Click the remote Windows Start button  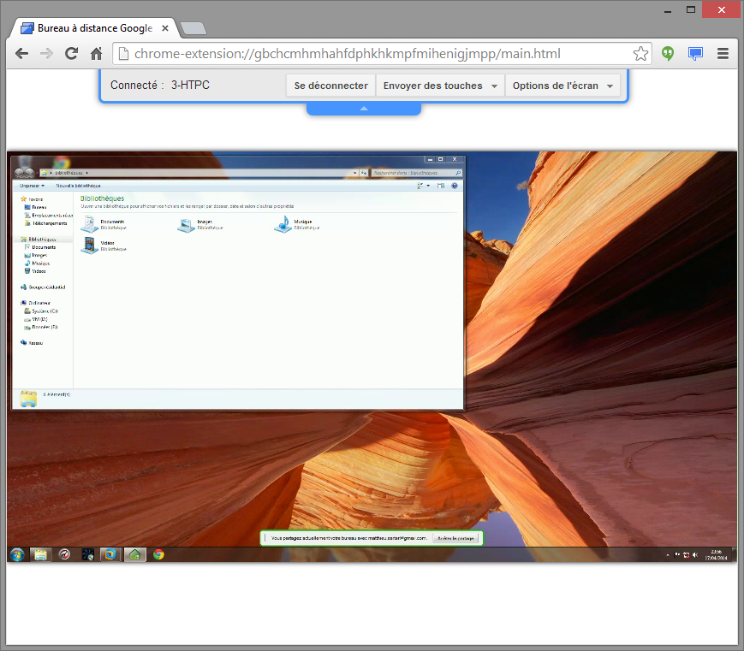pyautogui.click(x=16, y=554)
